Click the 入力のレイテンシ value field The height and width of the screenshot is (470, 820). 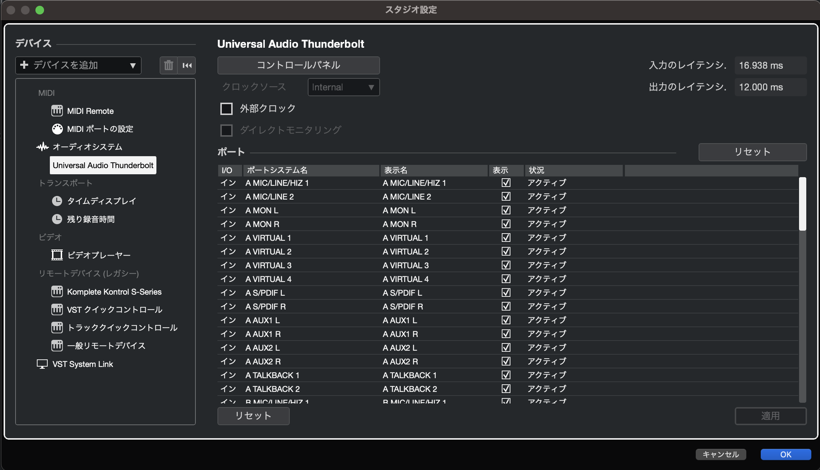771,65
